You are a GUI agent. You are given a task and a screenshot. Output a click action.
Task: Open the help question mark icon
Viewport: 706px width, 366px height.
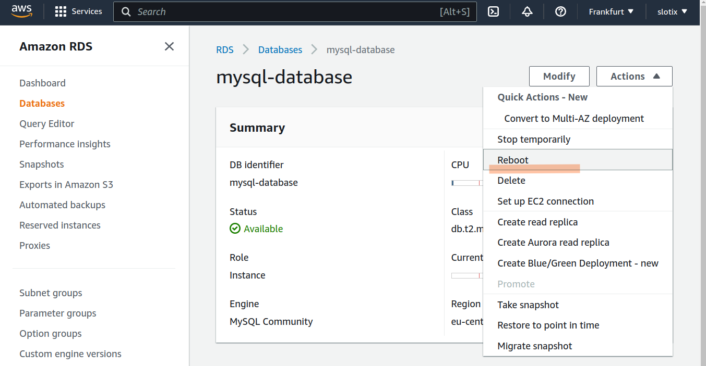point(561,11)
